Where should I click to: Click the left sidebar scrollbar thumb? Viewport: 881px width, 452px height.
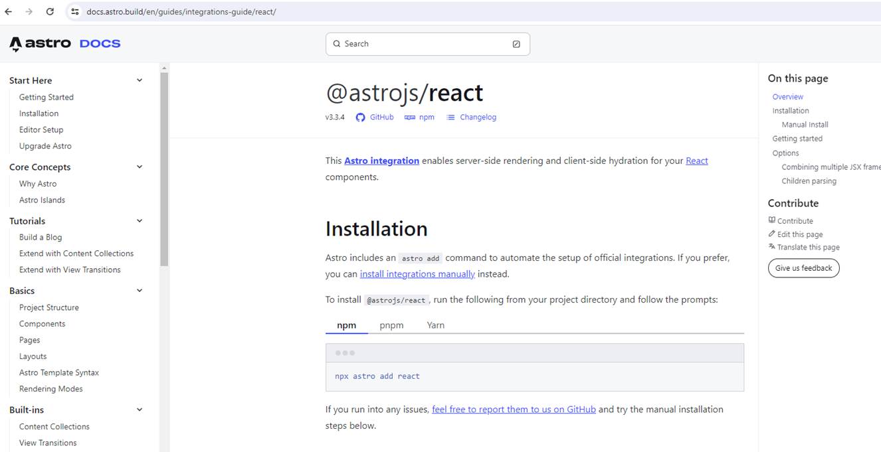pos(164,169)
